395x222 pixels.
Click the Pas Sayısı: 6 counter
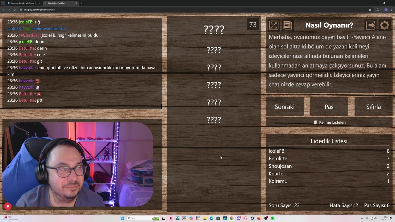pos(377,205)
